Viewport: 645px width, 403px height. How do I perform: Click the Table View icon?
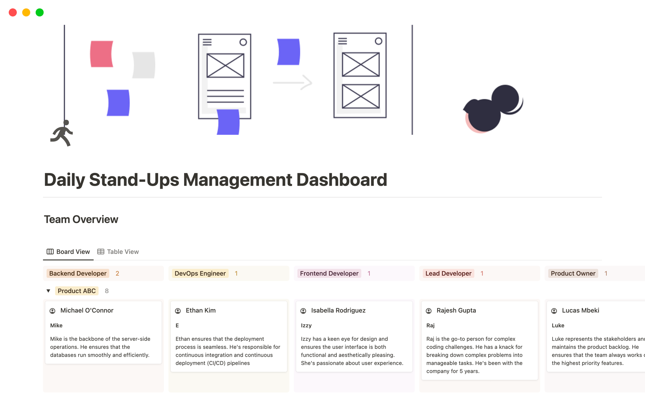(101, 251)
